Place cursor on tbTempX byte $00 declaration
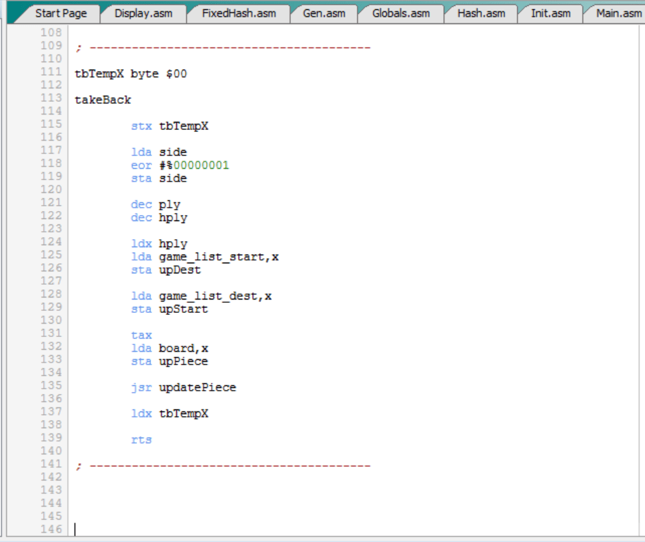645x542 pixels. [131, 74]
